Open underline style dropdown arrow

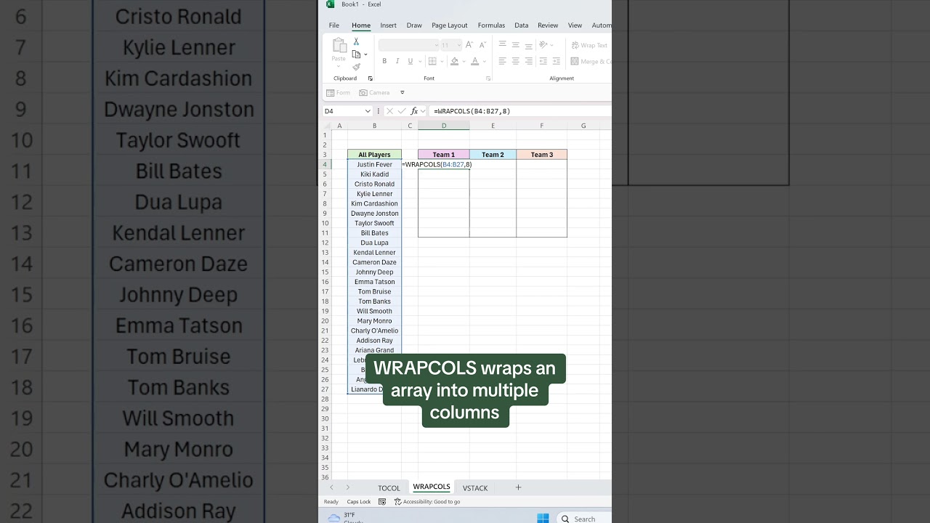[x=418, y=62]
